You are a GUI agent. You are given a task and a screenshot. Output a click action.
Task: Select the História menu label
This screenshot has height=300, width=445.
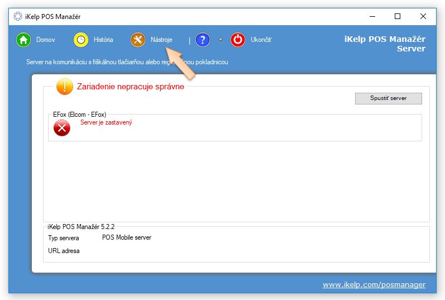[x=103, y=40]
